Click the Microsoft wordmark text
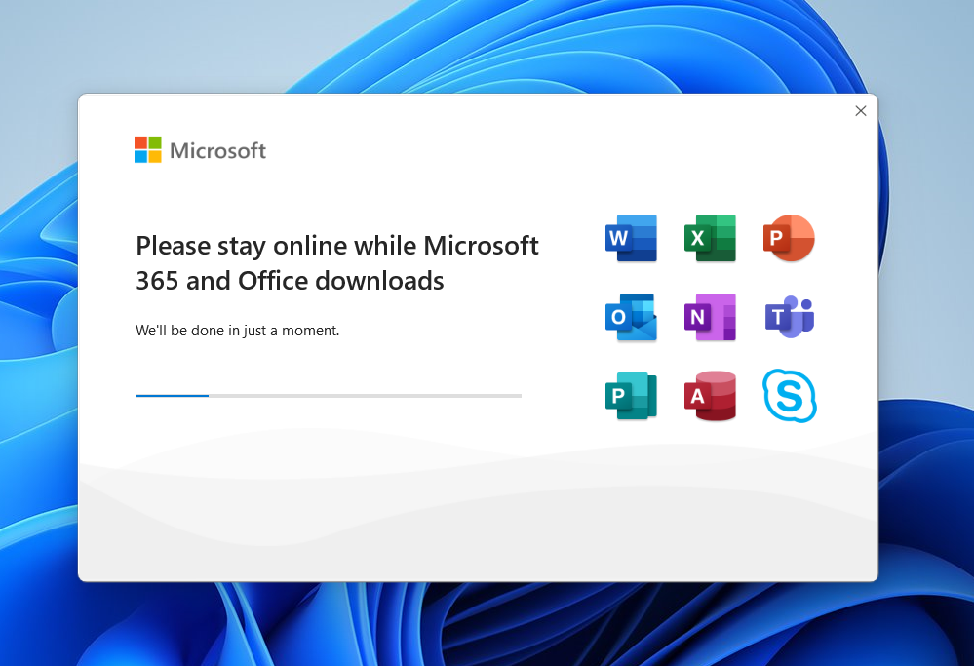 tap(218, 150)
